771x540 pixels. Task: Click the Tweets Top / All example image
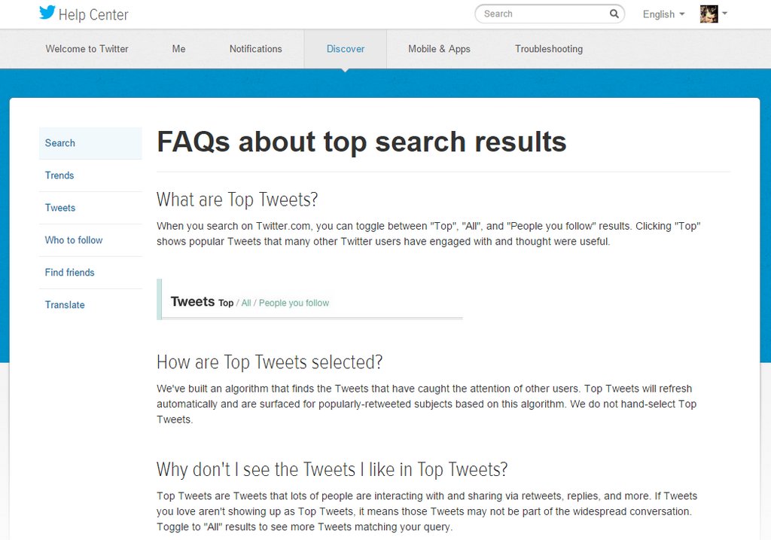pyautogui.click(x=309, y=300)
